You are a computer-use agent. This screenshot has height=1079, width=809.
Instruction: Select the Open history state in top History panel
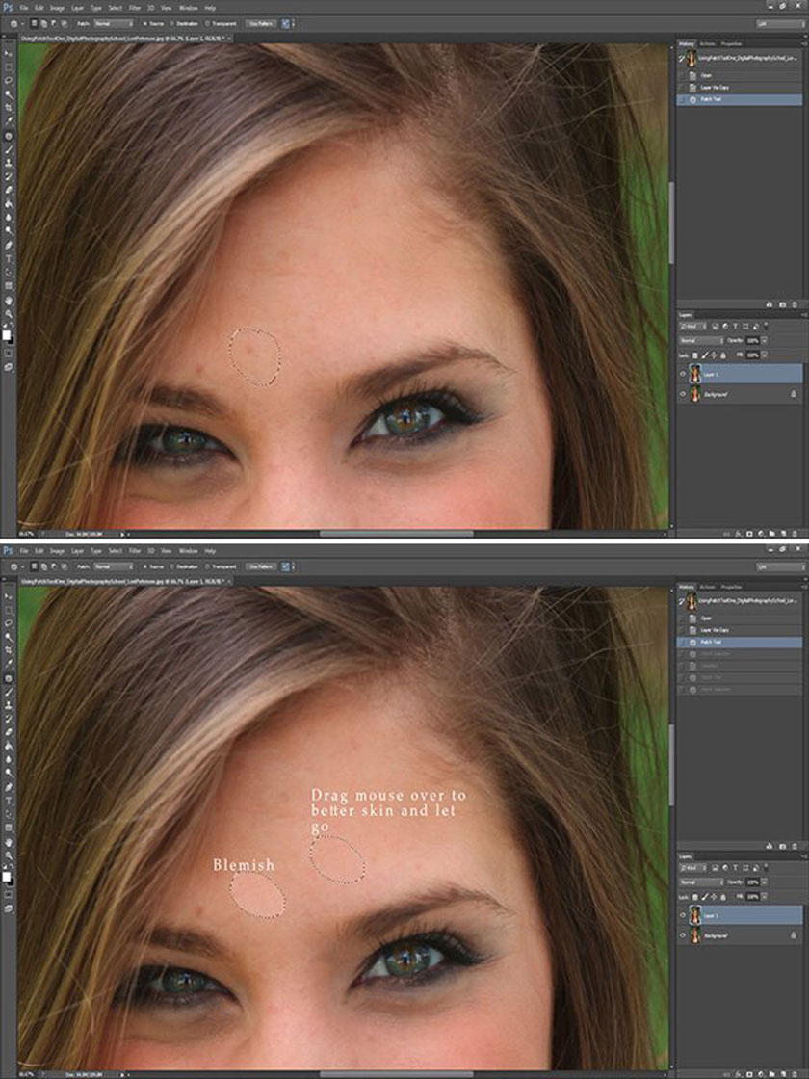click(707, 75)
